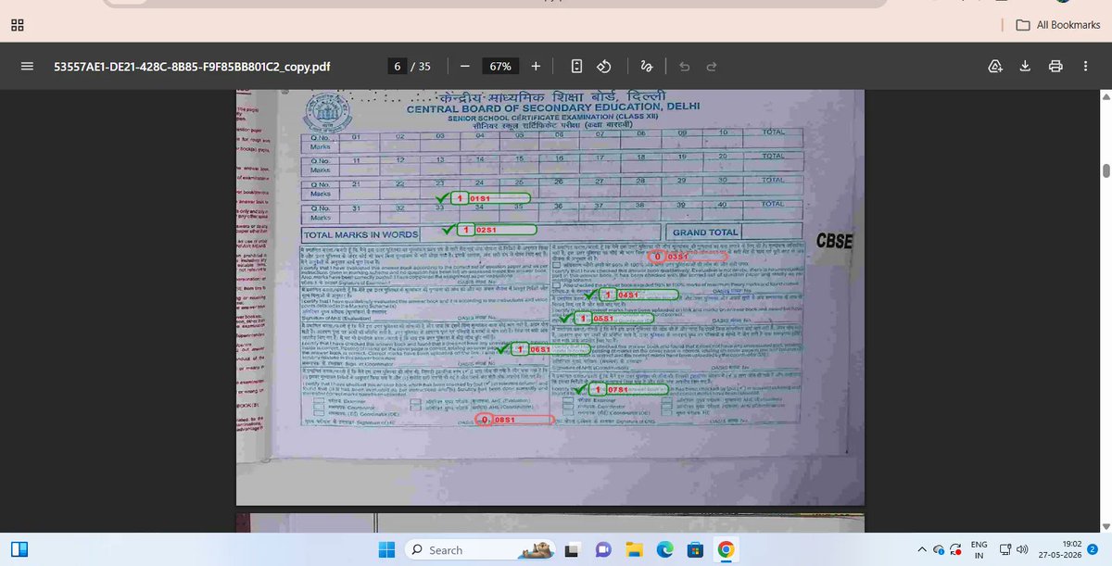Open the ENG IN language switcher
The height and width of the screenshot is (566, 1112).
[979, 549]
